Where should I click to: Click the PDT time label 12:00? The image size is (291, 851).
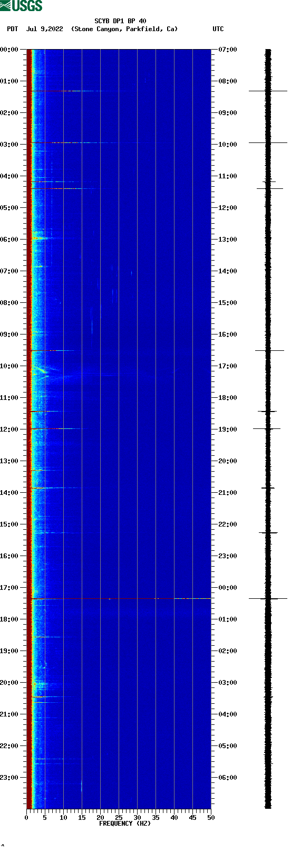tap(9, 429)
